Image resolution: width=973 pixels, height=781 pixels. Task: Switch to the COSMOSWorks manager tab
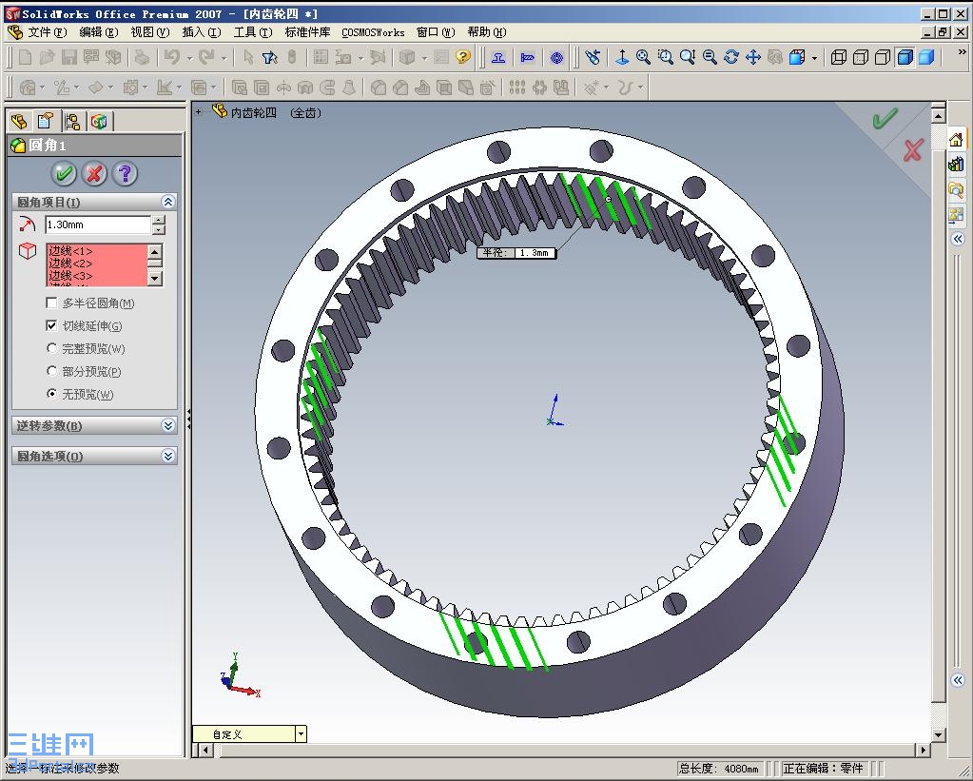tap(99, 121)
